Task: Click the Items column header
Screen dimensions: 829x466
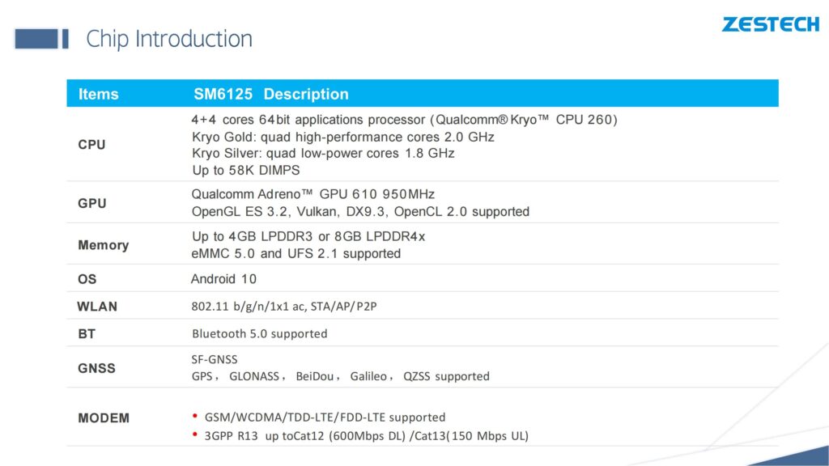Action: coord(98,94)
